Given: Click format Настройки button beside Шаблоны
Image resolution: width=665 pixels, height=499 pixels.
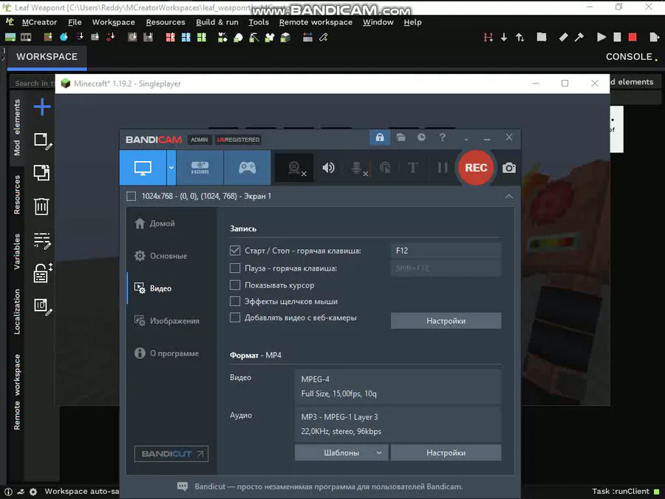Looking at the screenshot, I should [446, 452].
